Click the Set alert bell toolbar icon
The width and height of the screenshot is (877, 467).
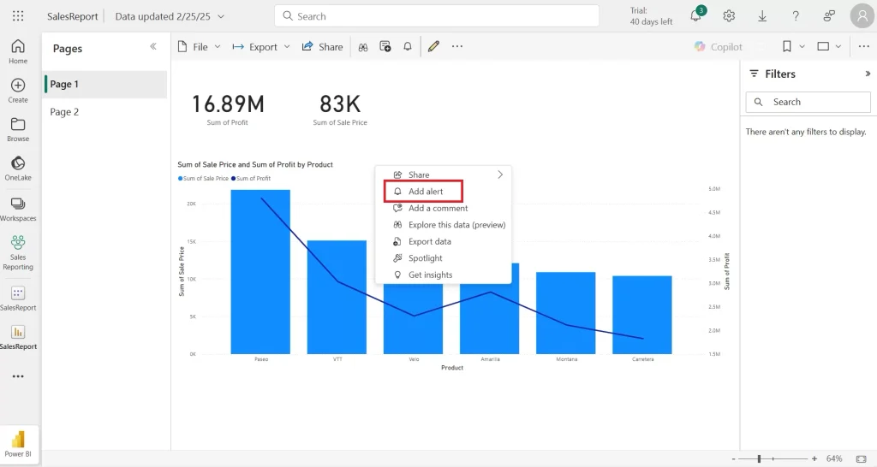pos(408,47)
